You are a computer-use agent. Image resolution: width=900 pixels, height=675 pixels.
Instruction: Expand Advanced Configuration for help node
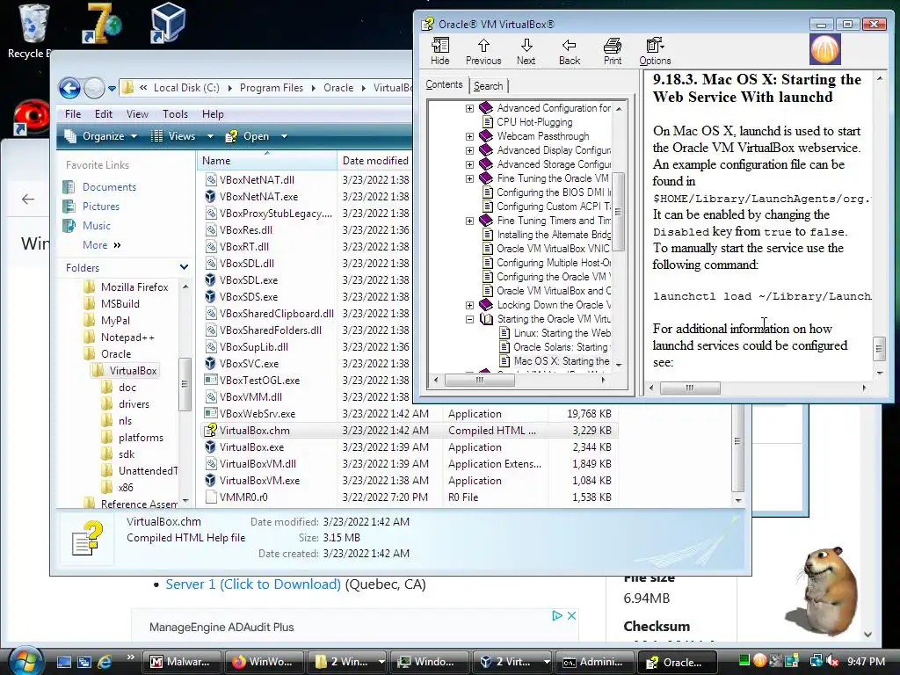point(469,108)
